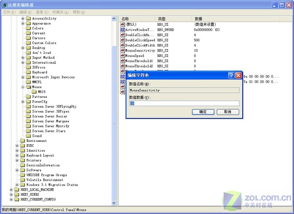Select the Software folder icon
The height and width of the screenshot is (214, 294).
tap(23, 170)
